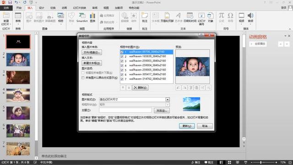Click the New Text Box button
This screenshot has width=293, height=165.
92,63
